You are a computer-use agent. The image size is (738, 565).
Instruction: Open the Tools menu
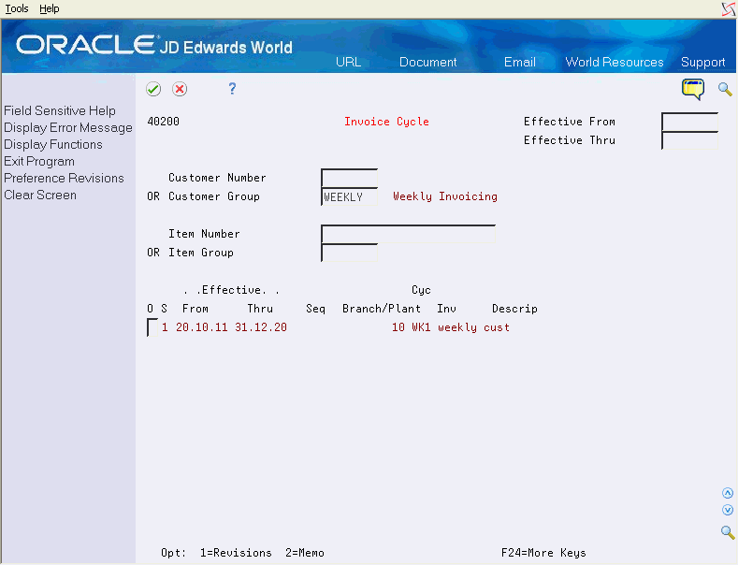[x=17, y=8]
